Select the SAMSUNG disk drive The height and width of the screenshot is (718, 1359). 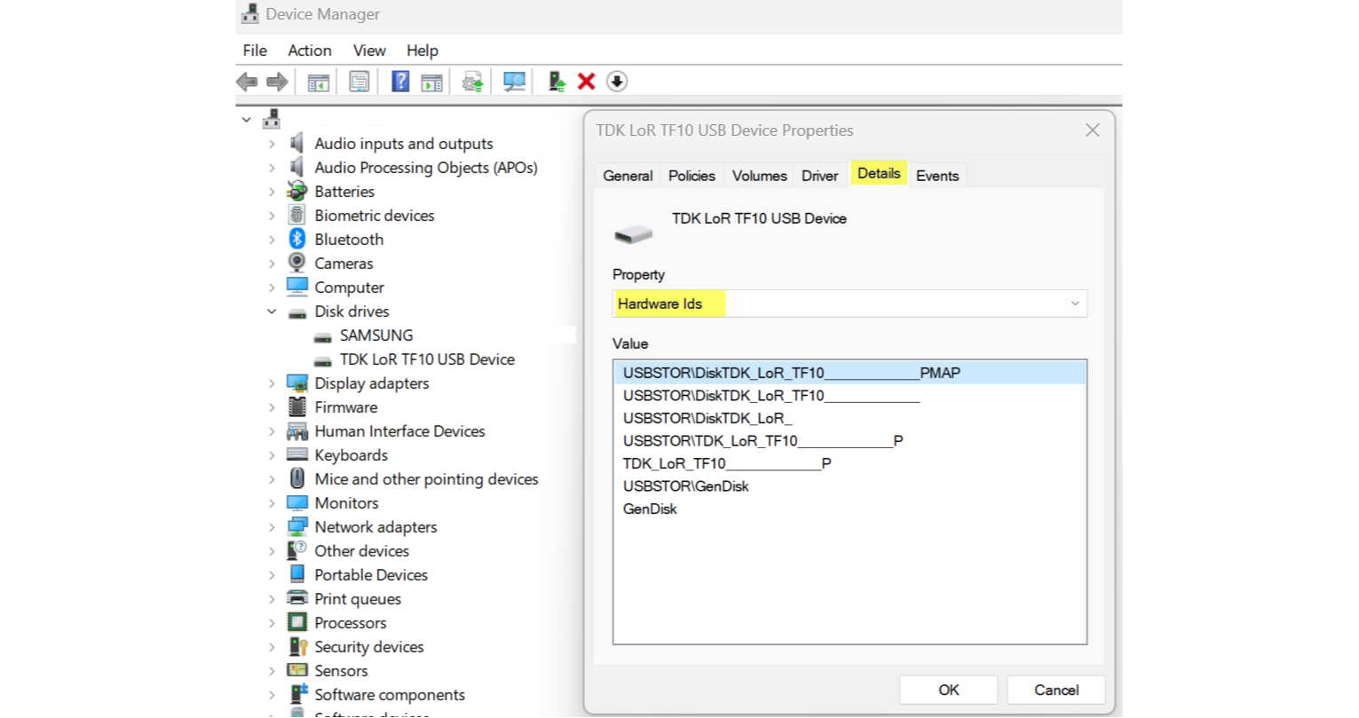pos(376,335)
